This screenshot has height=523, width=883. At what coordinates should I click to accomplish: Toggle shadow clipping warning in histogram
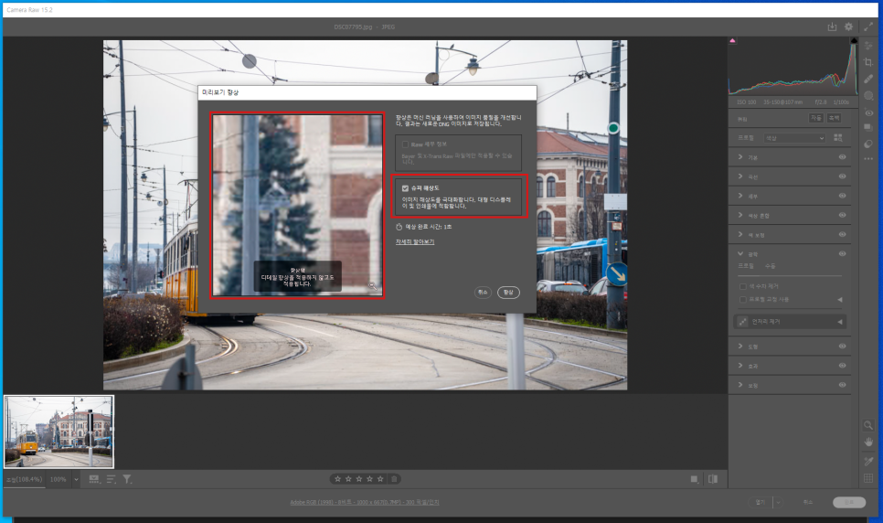tap(732, 40)
